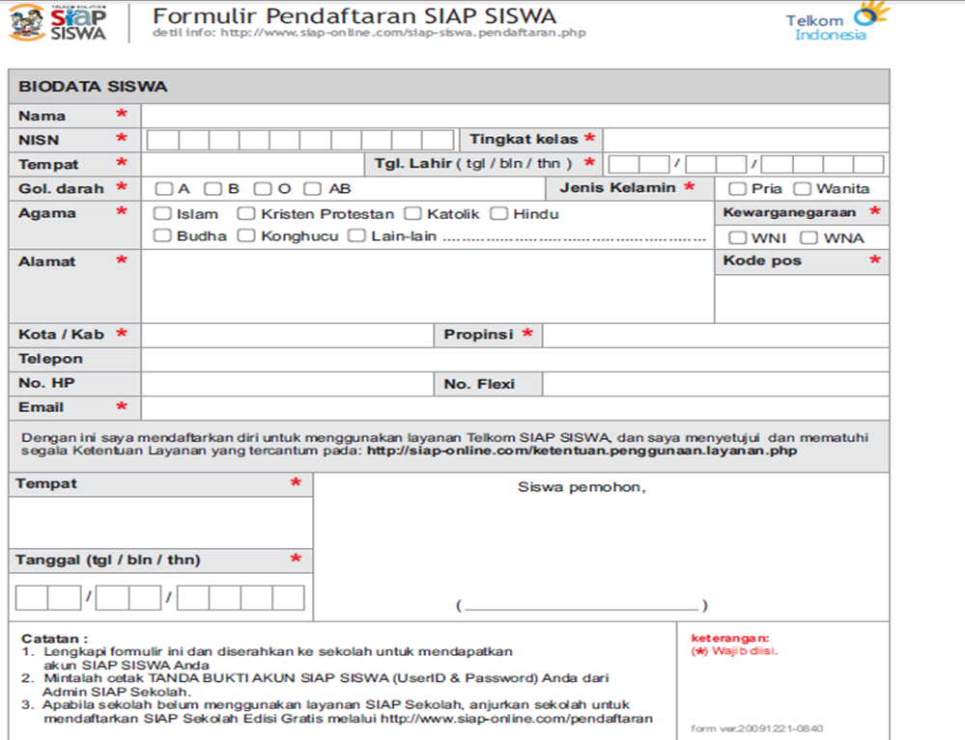Click the Kota / Kab input field
The height and width of the screenshot is (740, 965).
[288, 336]
